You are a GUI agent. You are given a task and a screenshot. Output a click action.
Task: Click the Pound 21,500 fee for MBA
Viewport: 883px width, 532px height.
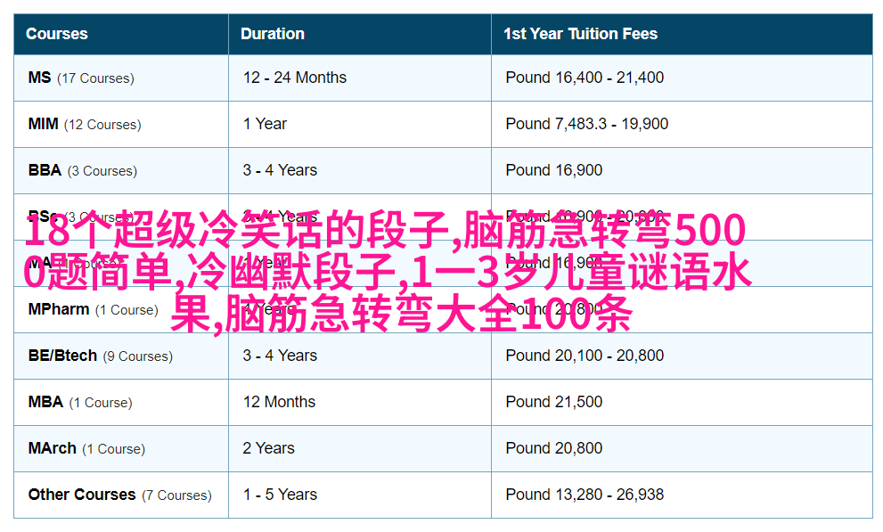pyautogui.click(x=554, y=402)
